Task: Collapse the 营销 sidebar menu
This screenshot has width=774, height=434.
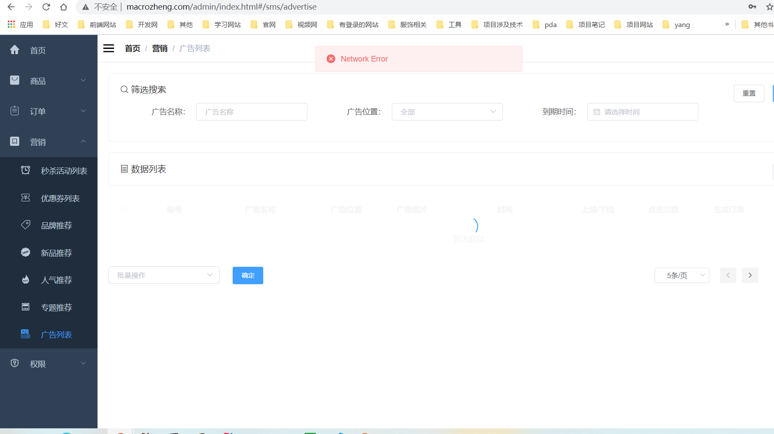Action: tap(48, 141)
